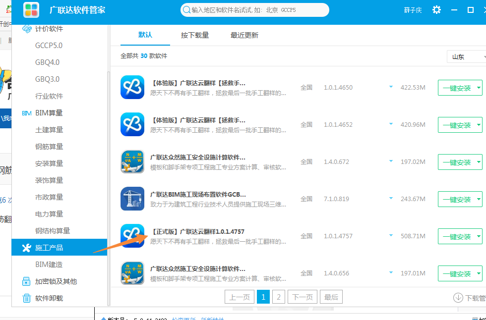Expand version dropdown for 1.0.1.4650
This screenshot has width=486, height=320.
click(391, 87)
